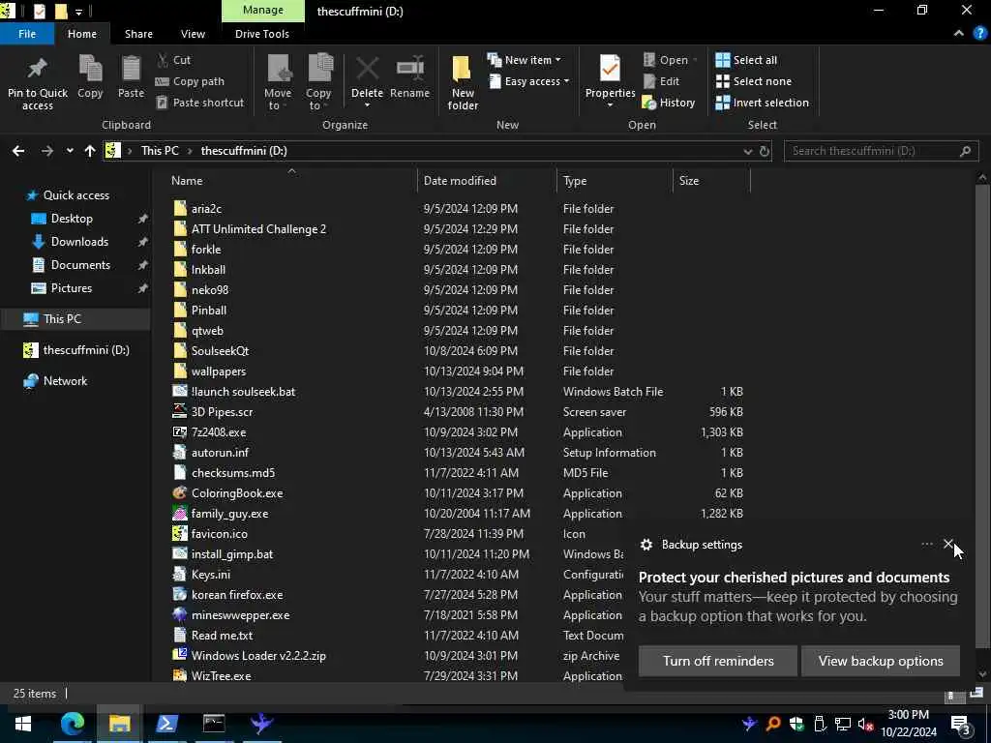Open Microsoft Edge from taskbar
This screenshot has width=991, height=743.
(72, 724)
